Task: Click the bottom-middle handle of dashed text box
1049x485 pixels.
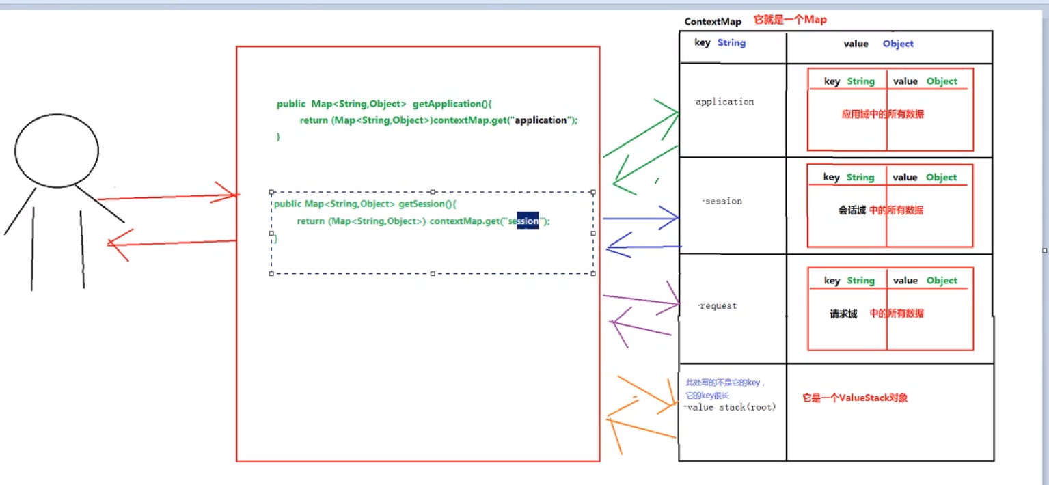Action: pyautogui.click(x=432, y=273)
